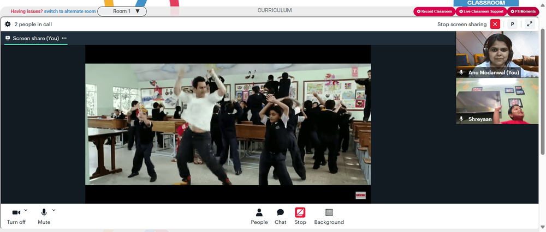Open the Background effects icon
This screenshot has width=546, height=232.
(x=329, y=212)
